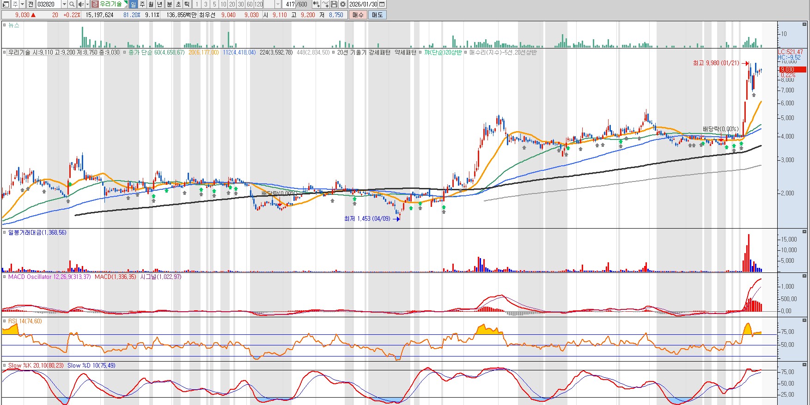Image resolution: width=810 pixels, height=405 pixels.
Task: Select the 일 daily period button
Action: pos(133,4)
